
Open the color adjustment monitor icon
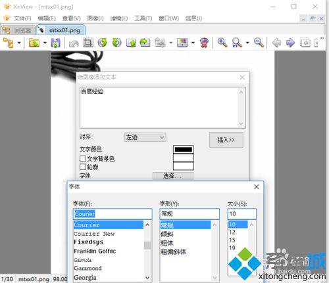pos(182,43)
